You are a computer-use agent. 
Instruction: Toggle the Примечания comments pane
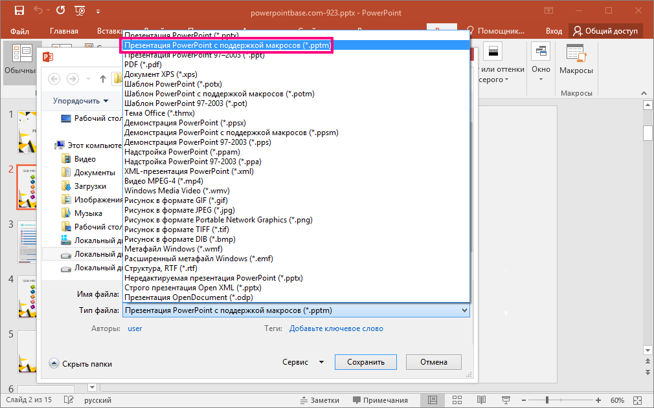pos(380,400)
